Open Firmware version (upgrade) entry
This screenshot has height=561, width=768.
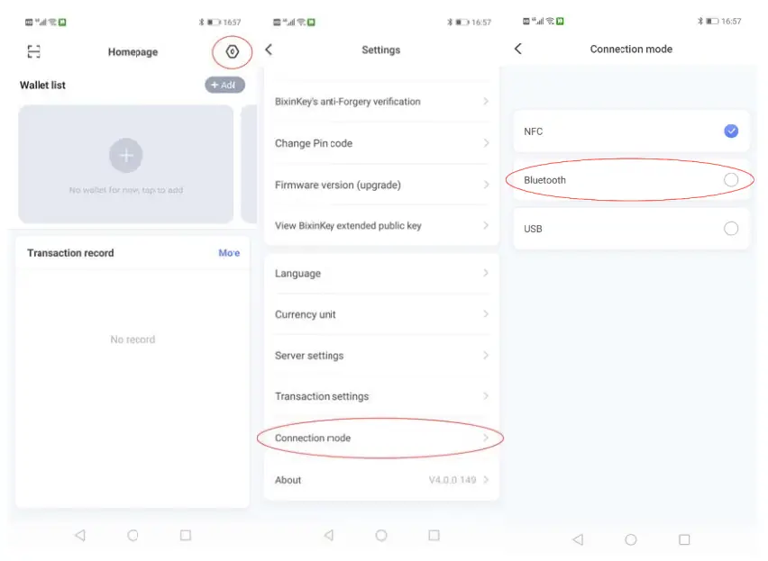click(380, 185)
